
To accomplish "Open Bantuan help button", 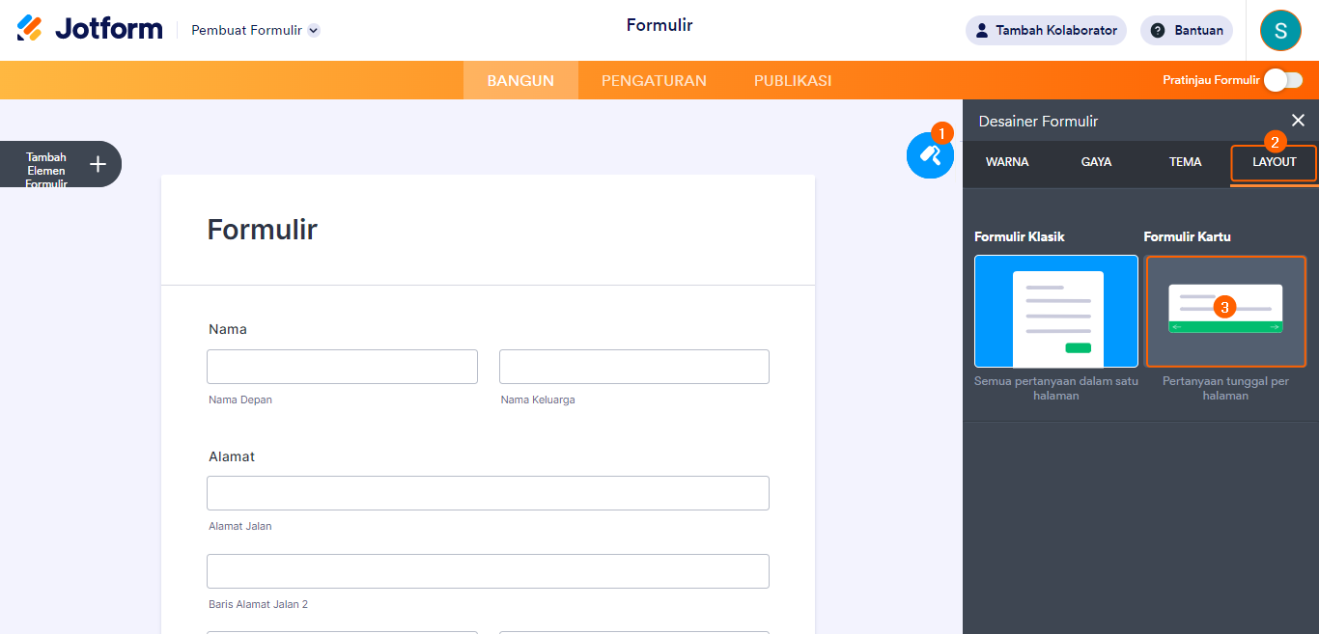I will click(x=1187, y=30).
